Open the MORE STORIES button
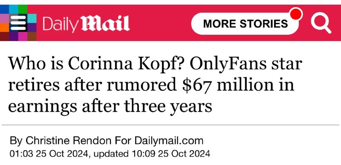The width and height of the screenshot is (341, 165). (246, 24)
